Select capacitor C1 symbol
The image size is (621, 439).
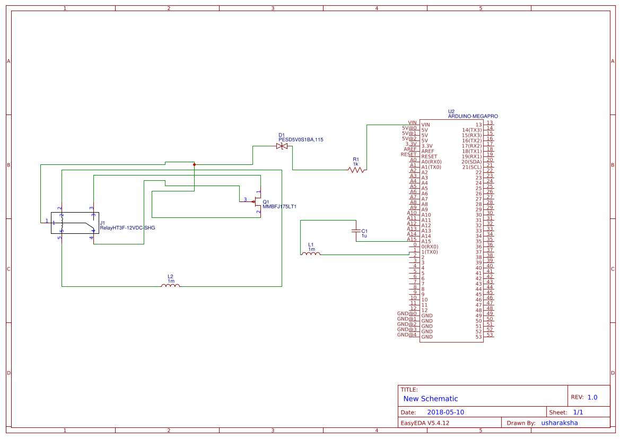coord(355,232)
